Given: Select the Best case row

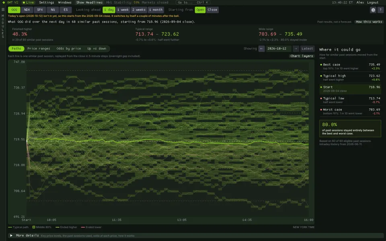Looking at the screenshot, I should point(350,66).
